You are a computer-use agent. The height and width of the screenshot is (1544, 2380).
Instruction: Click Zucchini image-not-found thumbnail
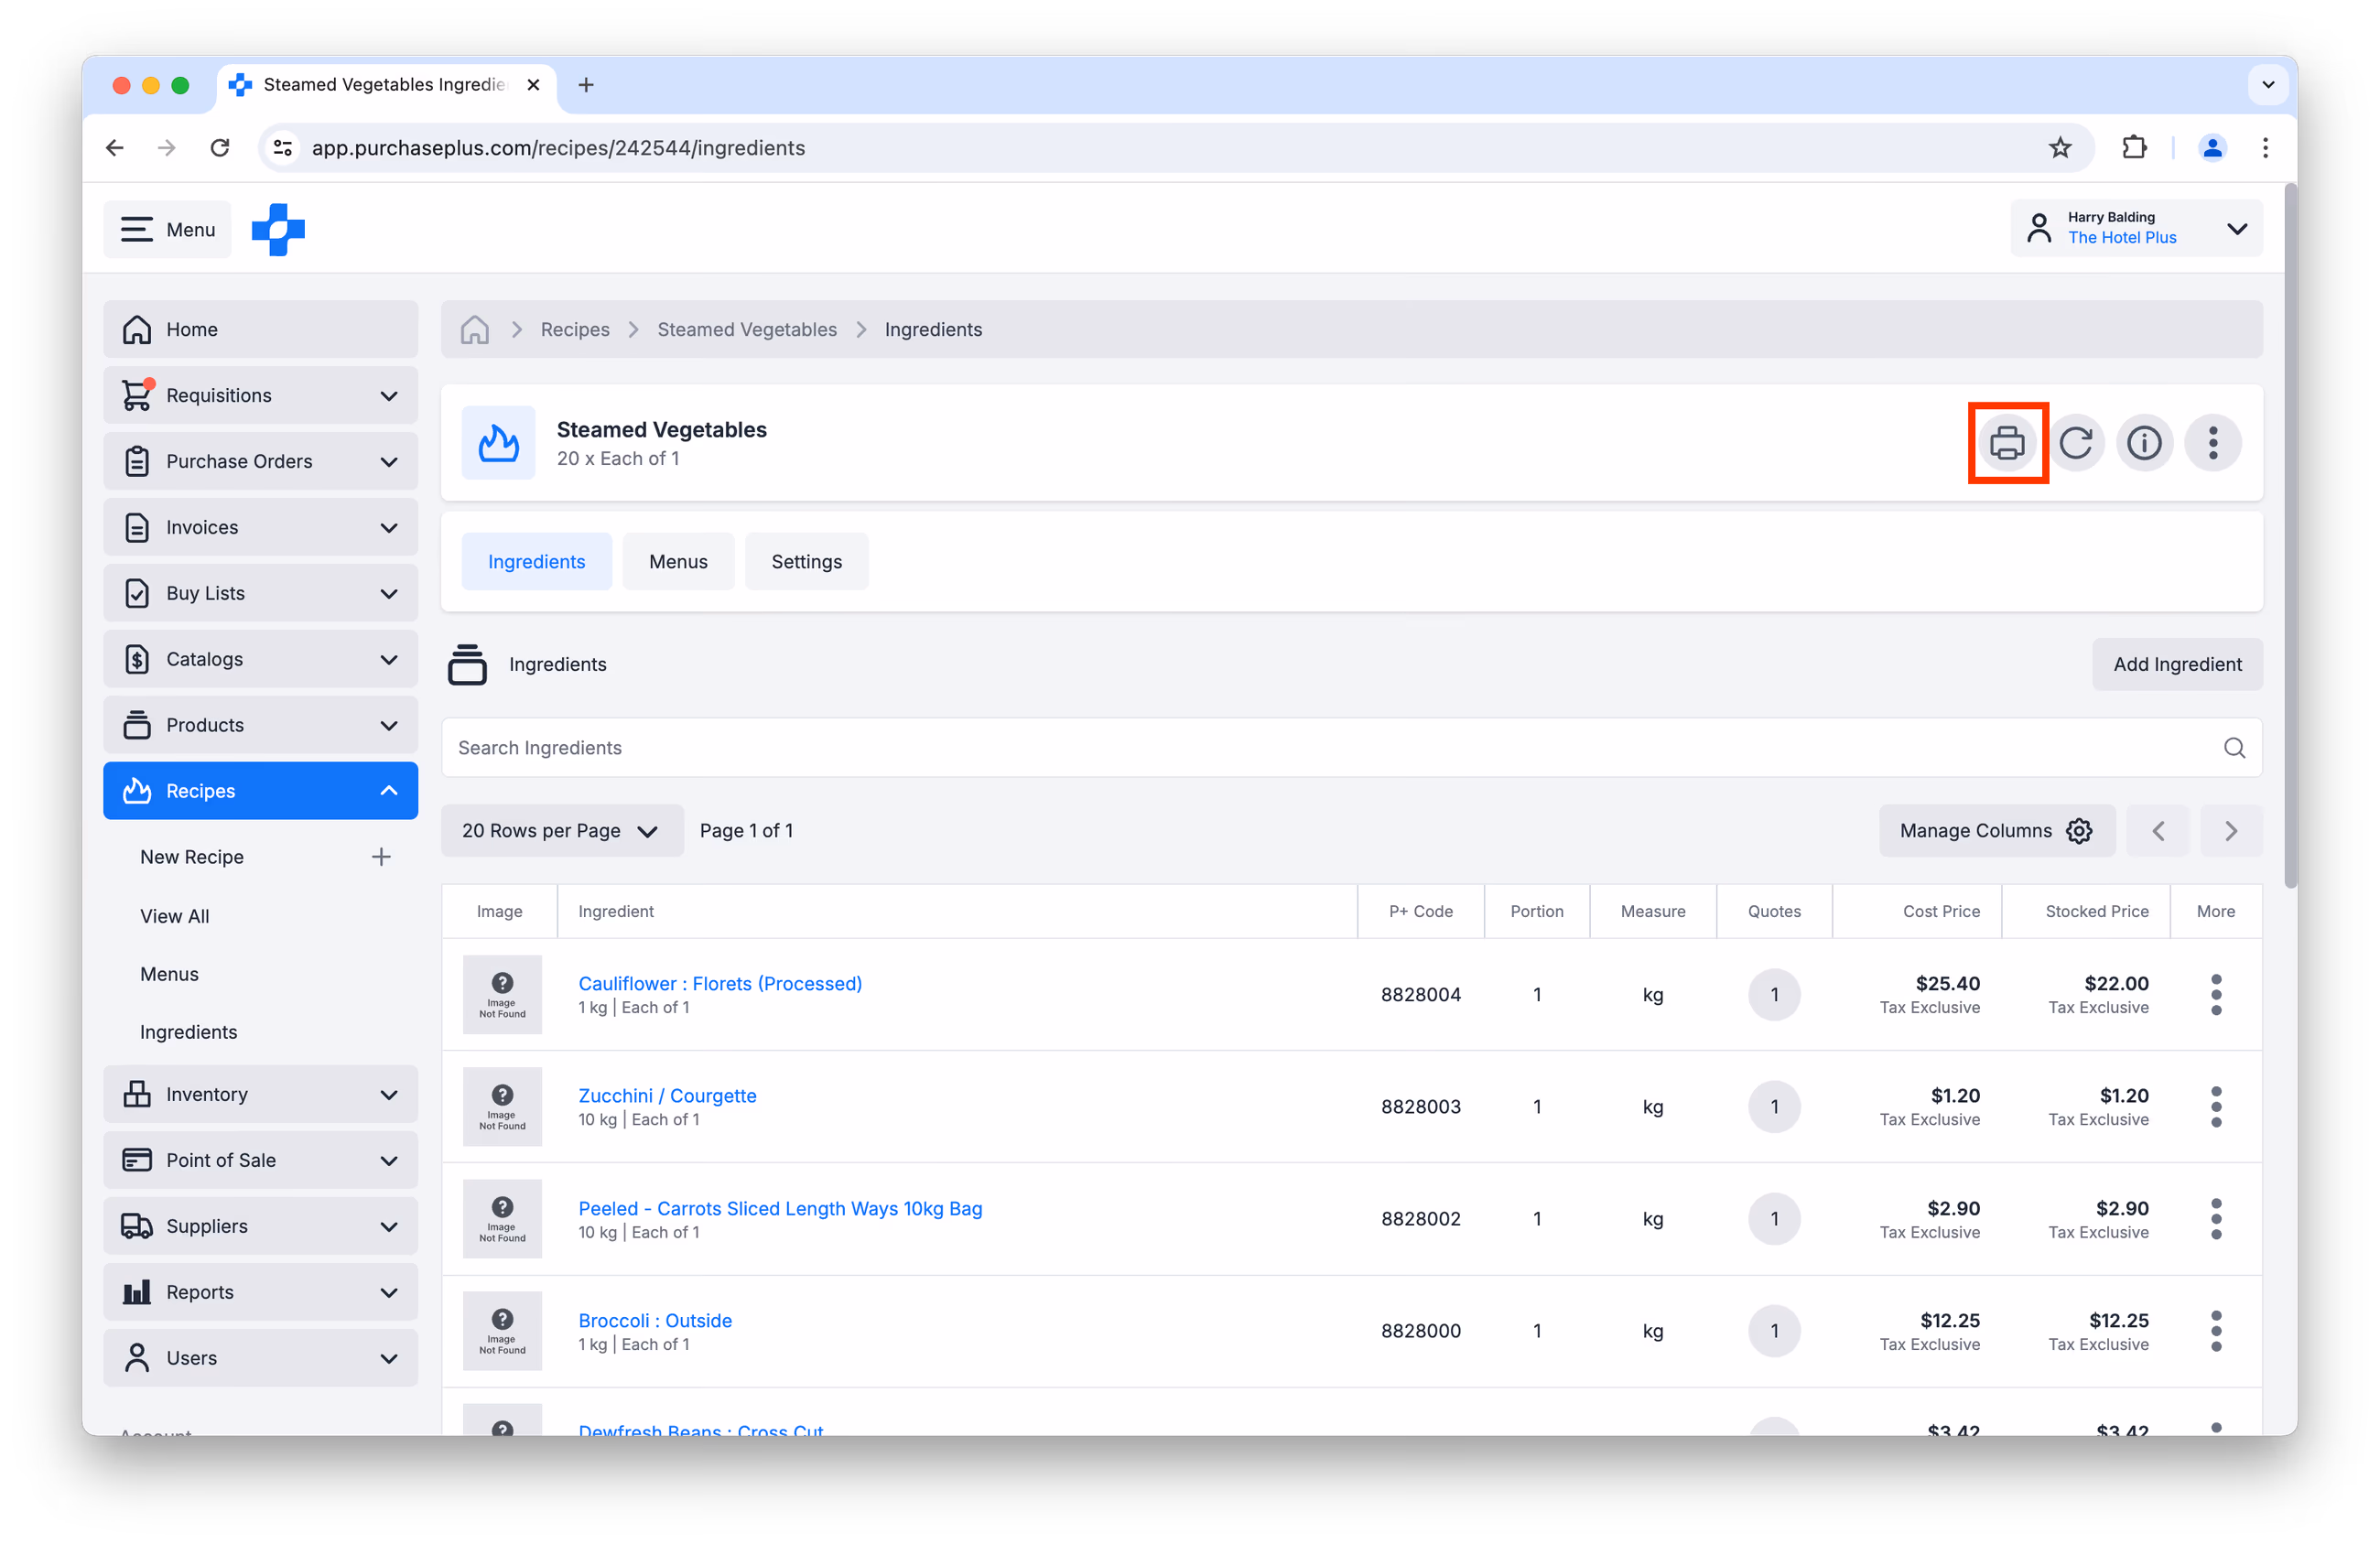click(x=502, y=1107)
